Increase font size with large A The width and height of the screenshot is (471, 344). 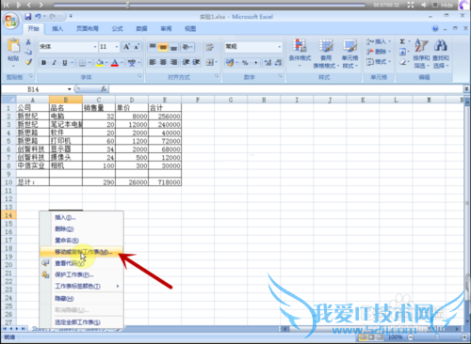click(x=126, y=47)
